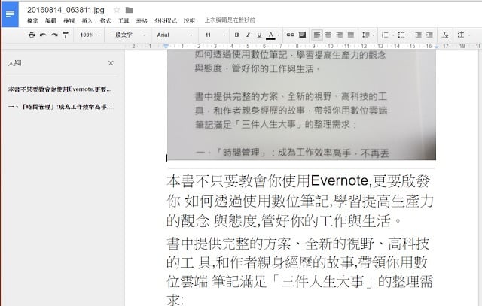
Task: Set alignment to left
Action: tap(317, 35)
